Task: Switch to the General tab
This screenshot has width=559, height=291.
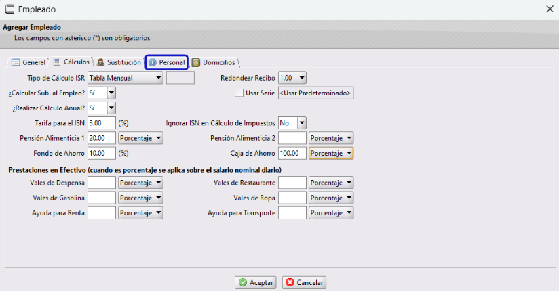Action: [x=28, y=62]
